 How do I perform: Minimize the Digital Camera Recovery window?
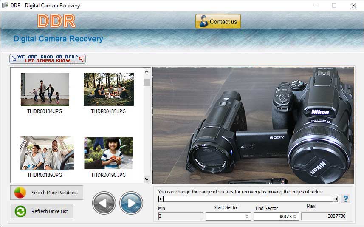click(x=315, y=6)
